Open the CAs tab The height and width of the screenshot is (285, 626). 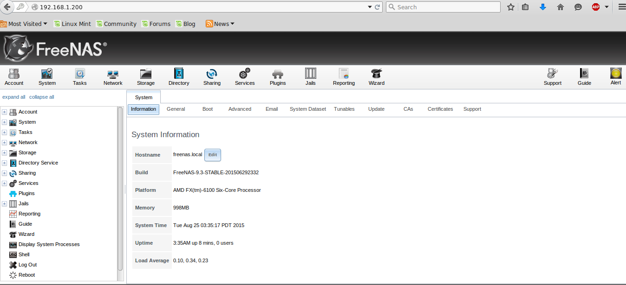point(408,109)
